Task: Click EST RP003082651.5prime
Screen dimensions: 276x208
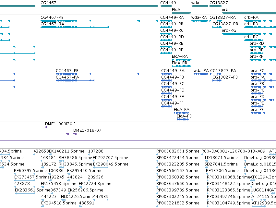Action: [x=157, y=154]
